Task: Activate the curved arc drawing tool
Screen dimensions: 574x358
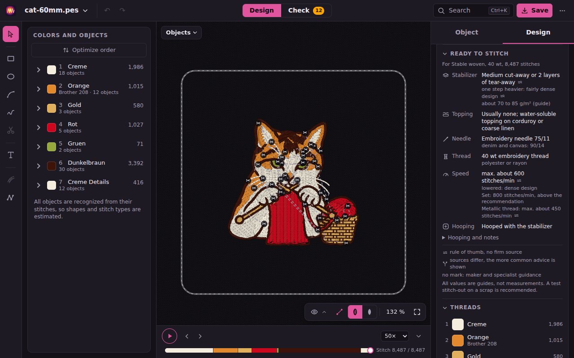Action: point(11,94)
